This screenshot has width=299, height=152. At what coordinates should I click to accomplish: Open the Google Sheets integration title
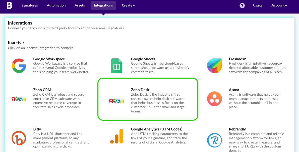pyautogui.click(x=143, y=59)
